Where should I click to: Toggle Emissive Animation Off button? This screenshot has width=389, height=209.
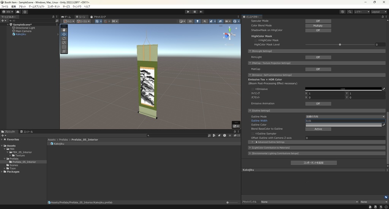318,104
